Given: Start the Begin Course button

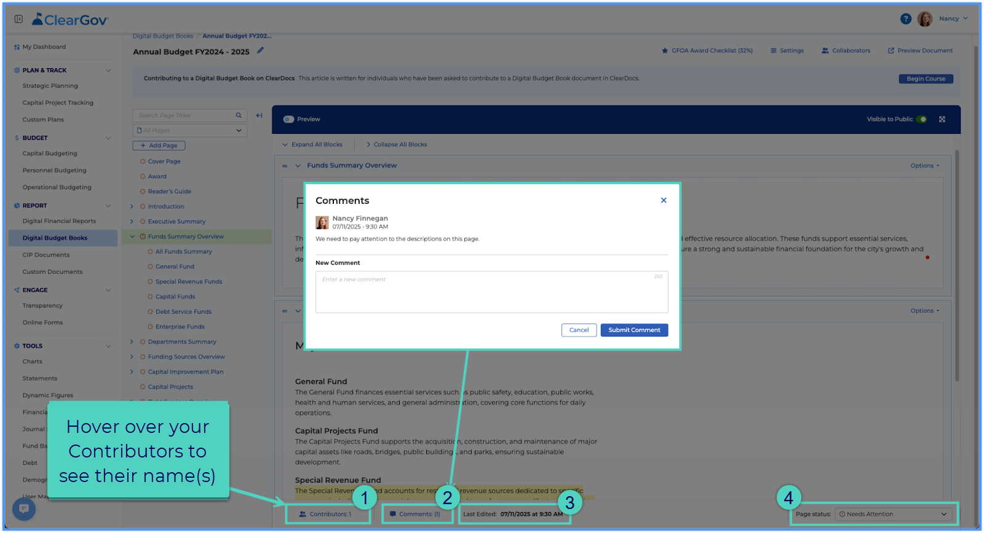Looking at the screenshot, I should click(926, 79).
